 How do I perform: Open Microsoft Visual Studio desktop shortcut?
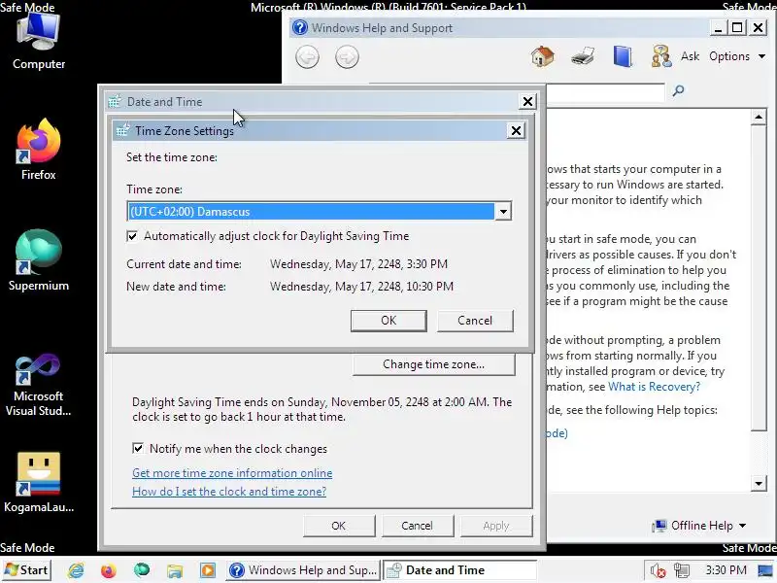pyautogui.click(x=38, y=385)
